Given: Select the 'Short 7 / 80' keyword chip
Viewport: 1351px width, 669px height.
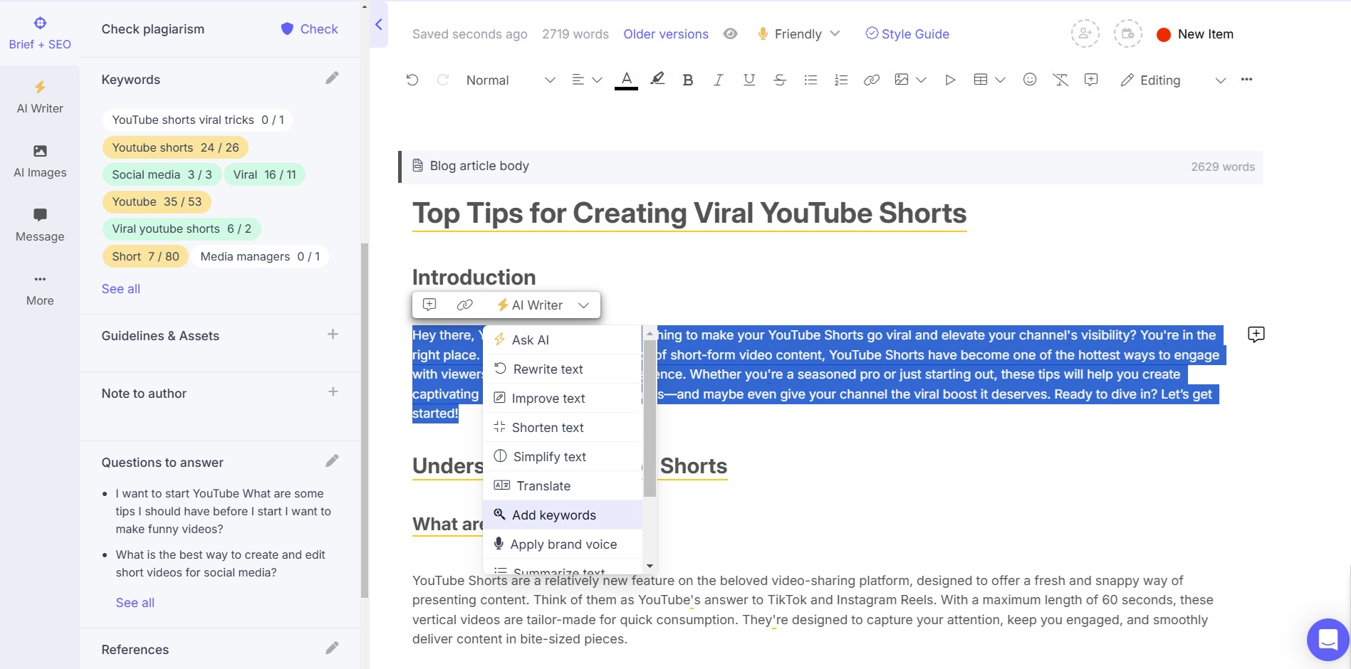Looking at the screenshot, I should (x=145, y=256).
